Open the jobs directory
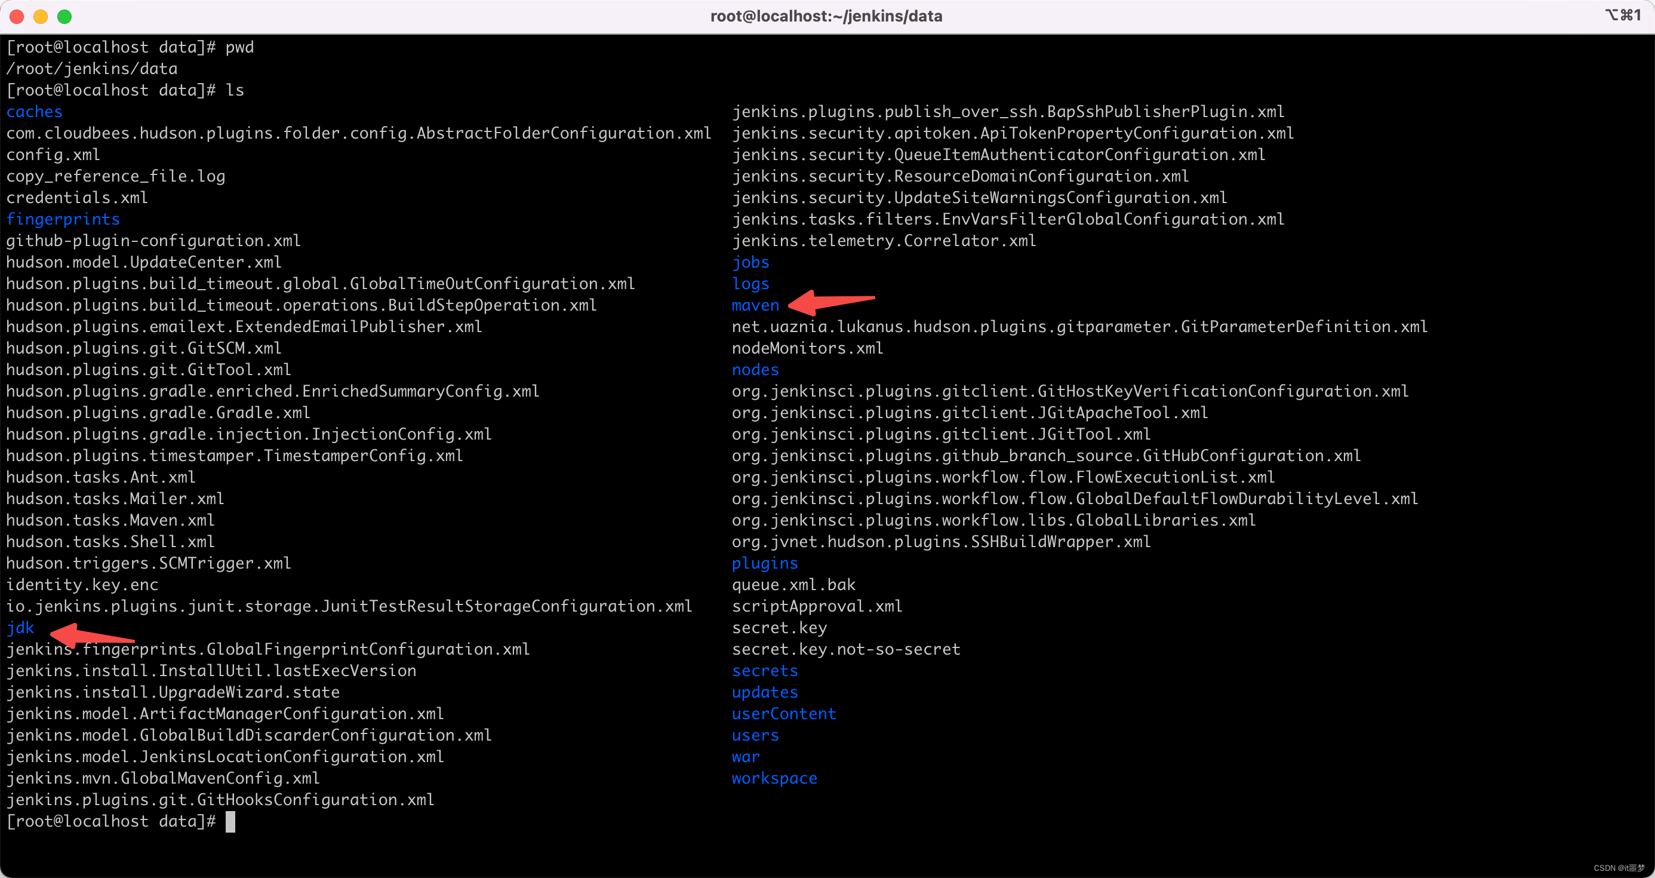Viewport: 1655px width, 878px height. tap(750, 262)
